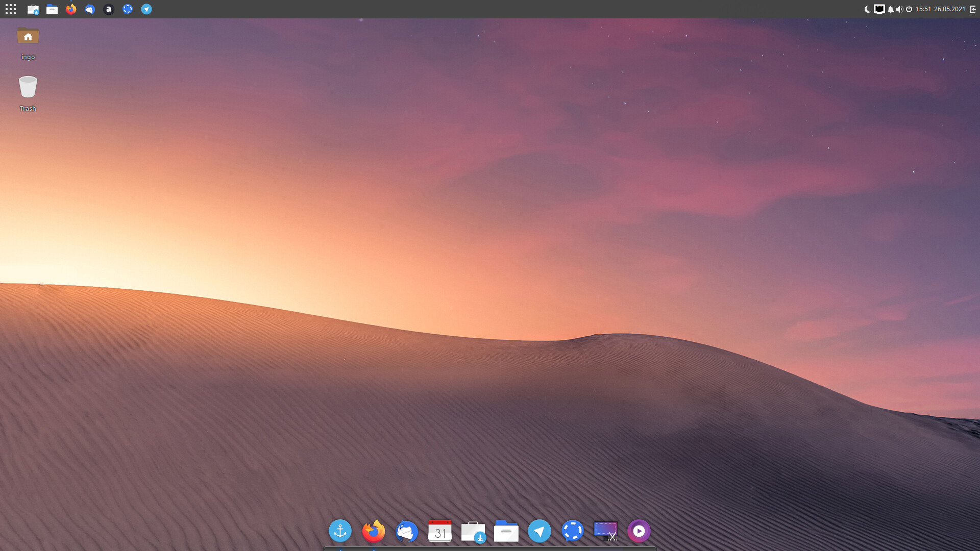Image resolution: width=980 pixels, height=551 pixels.
Task: Launch Firefox from the bottom dock
Action: coord(374,531)
